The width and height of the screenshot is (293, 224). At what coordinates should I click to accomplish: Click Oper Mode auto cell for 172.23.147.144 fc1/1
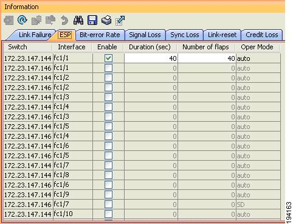[258, 58]
